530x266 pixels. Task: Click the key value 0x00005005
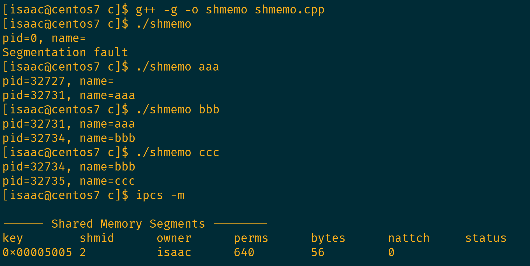click(x=37, y=253)
